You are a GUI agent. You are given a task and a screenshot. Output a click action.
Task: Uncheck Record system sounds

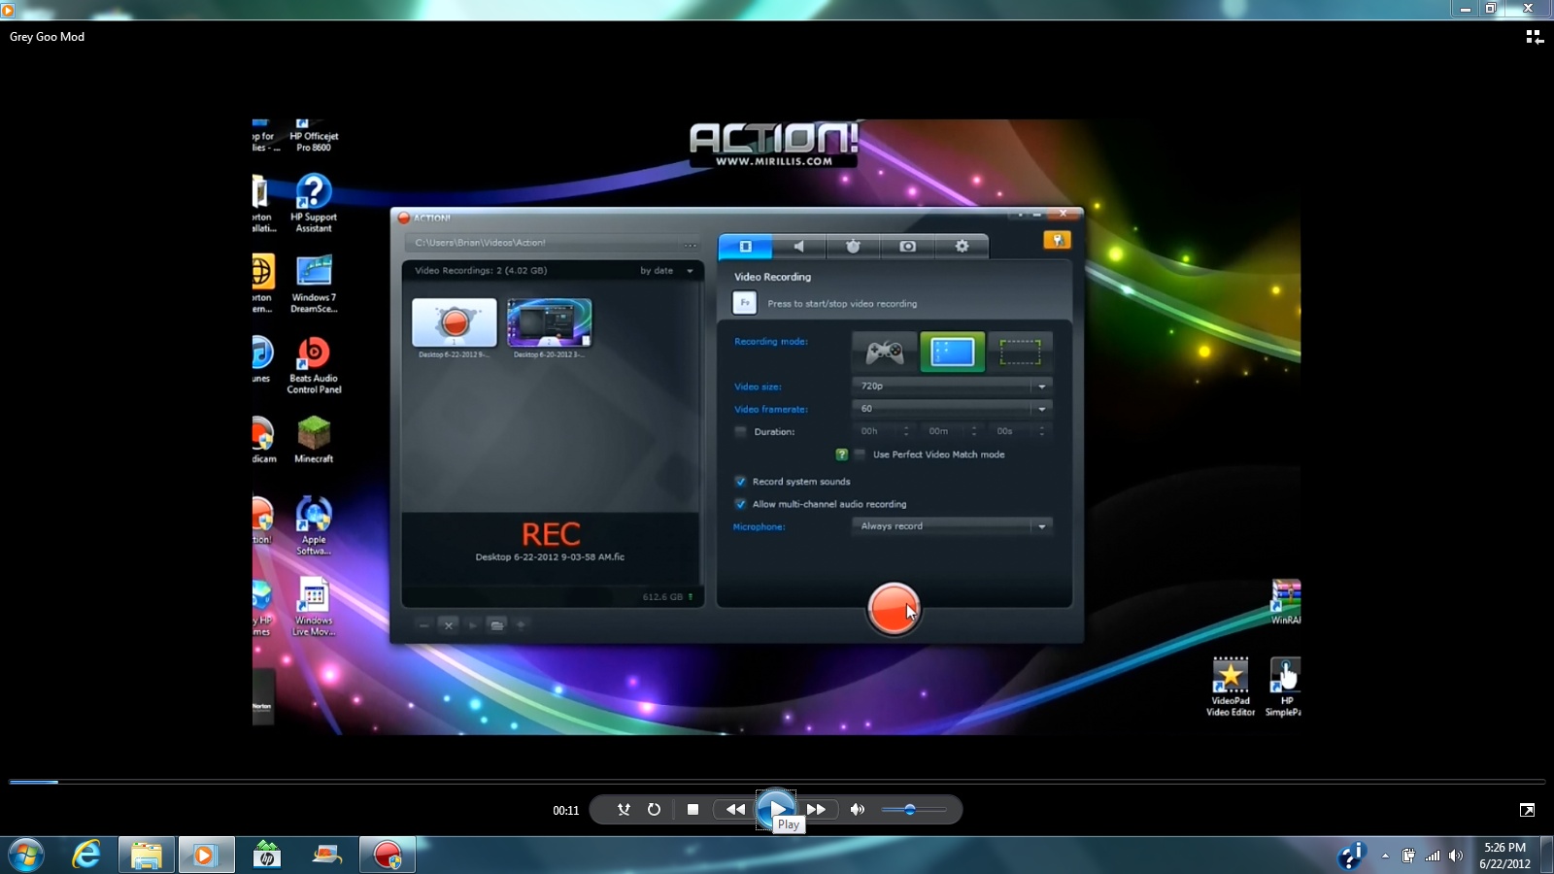pos(740,482)
